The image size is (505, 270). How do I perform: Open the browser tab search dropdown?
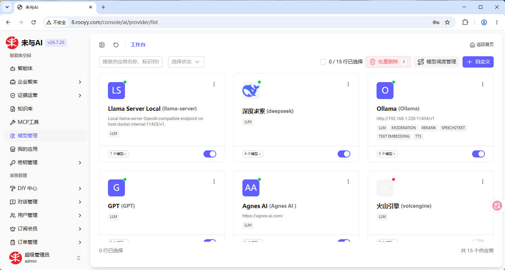pos(7,7)
